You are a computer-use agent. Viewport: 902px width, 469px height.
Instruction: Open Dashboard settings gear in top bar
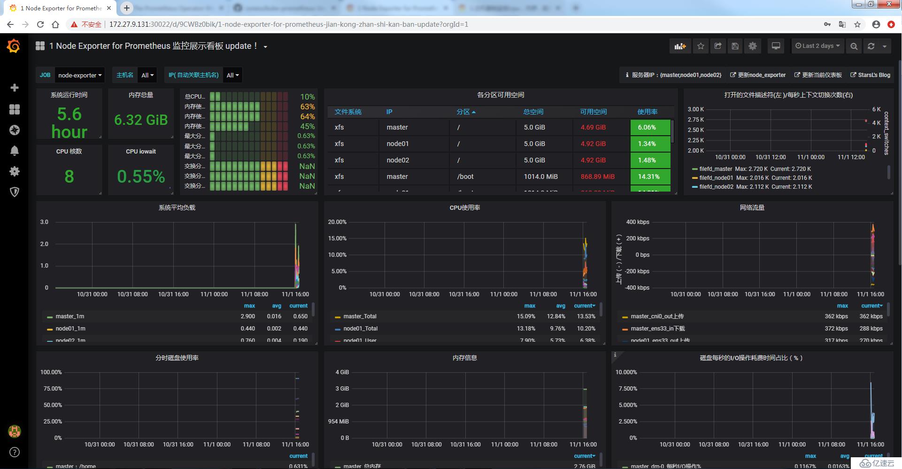click(x=753, y=46)
